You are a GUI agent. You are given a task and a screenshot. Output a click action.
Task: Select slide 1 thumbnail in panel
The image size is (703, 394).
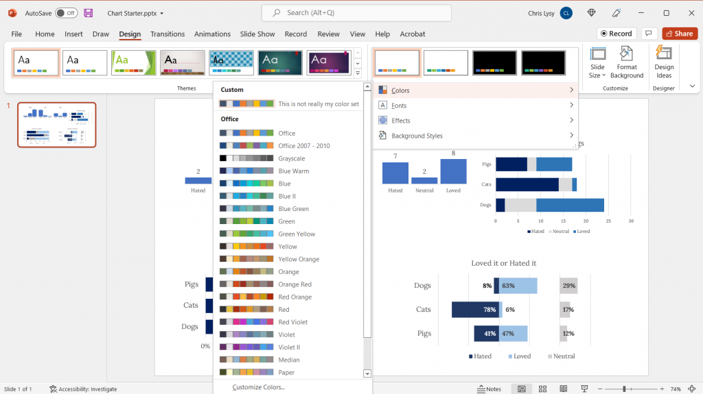56,125
